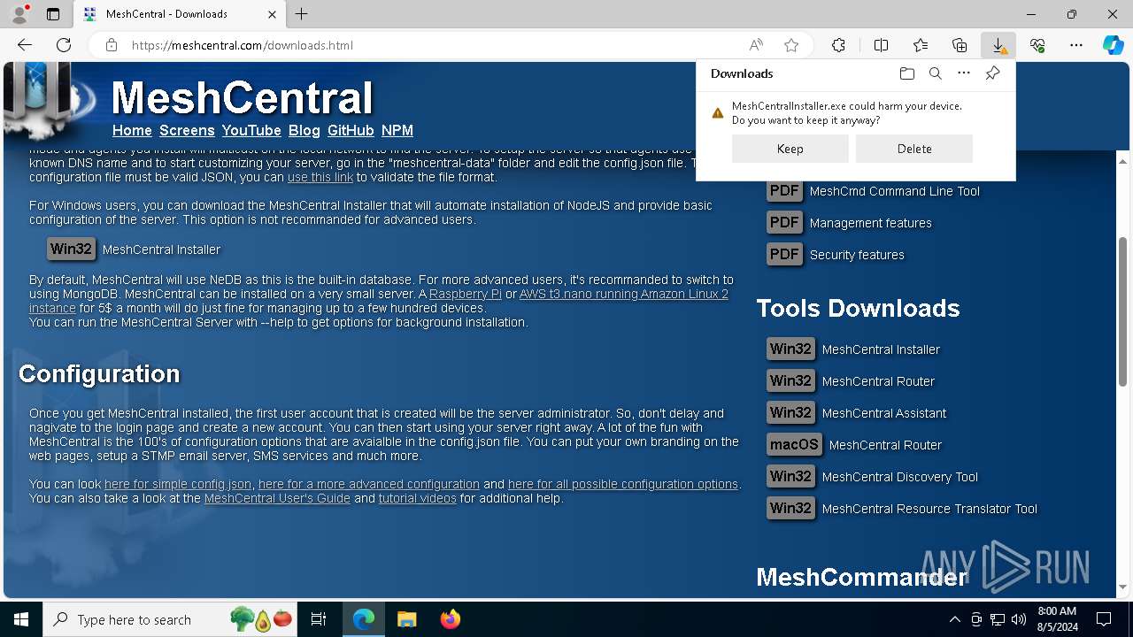Viewport: 1133px width, 637px height.
Task: Open File Explorer from the taskbar
Action: click(406, 619)
